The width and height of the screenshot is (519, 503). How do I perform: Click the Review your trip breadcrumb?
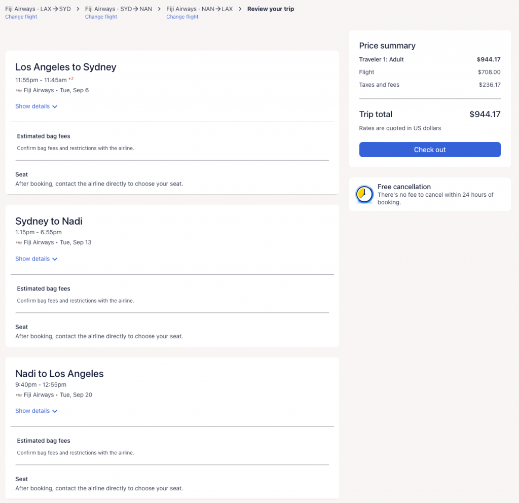pos(270,9)
